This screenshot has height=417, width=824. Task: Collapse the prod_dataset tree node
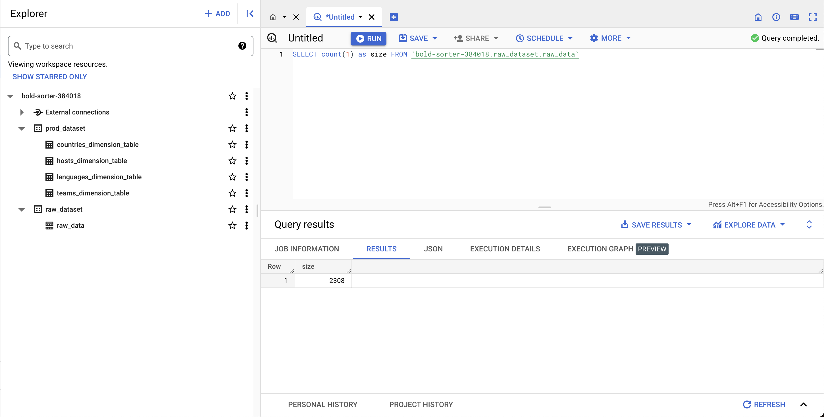[22, 128]
